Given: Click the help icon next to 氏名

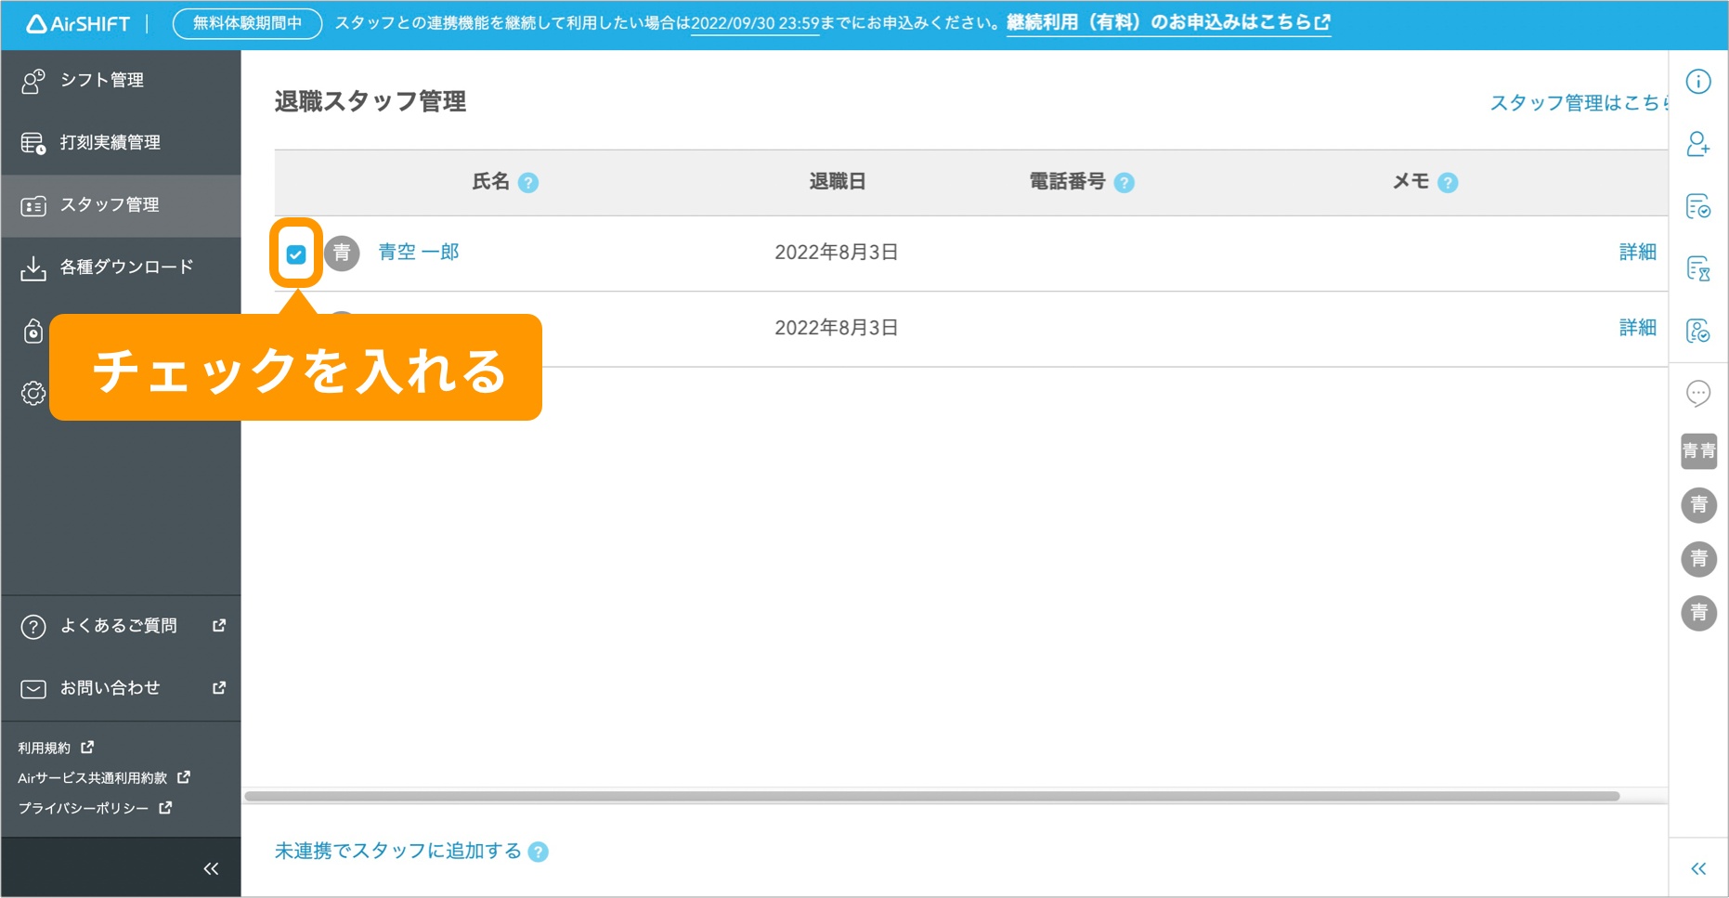Looking at the screenshot, I should pos(528,183).
